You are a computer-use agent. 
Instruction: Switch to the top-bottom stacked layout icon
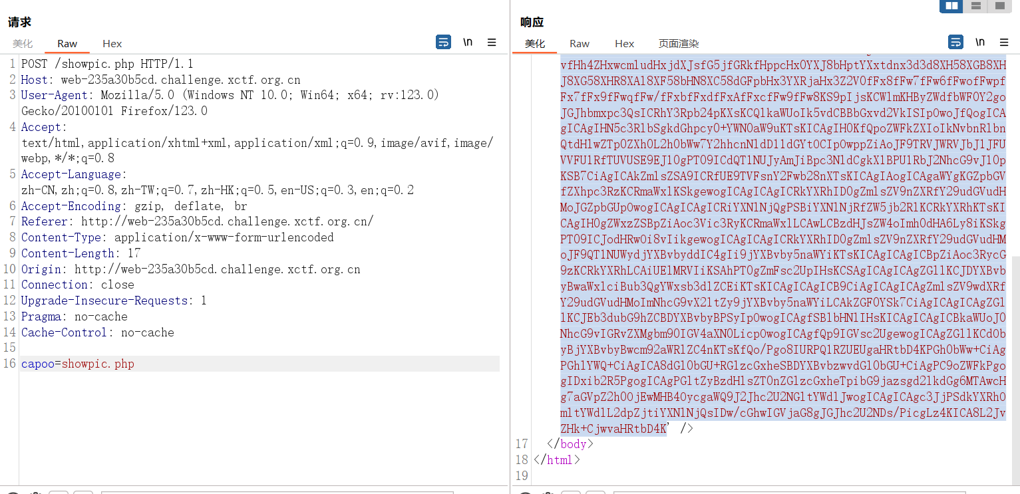coord(975,6)
